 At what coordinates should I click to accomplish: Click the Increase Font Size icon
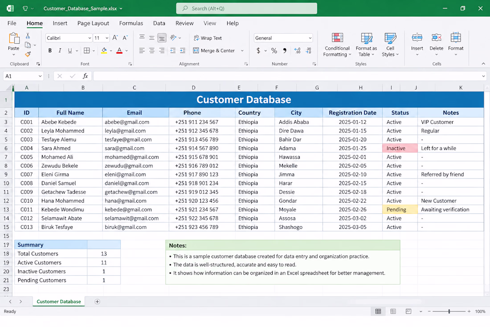tap(115, 38)
